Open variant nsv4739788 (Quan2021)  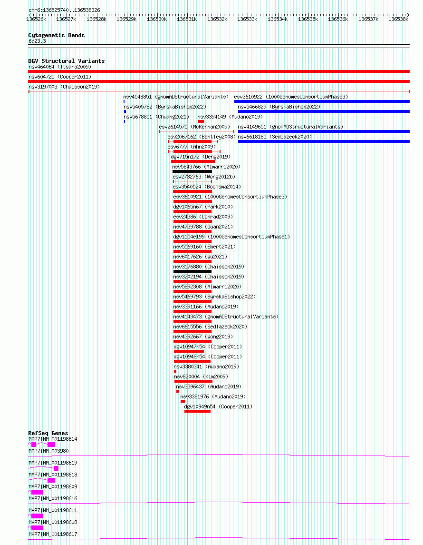(x=203, y=227)
